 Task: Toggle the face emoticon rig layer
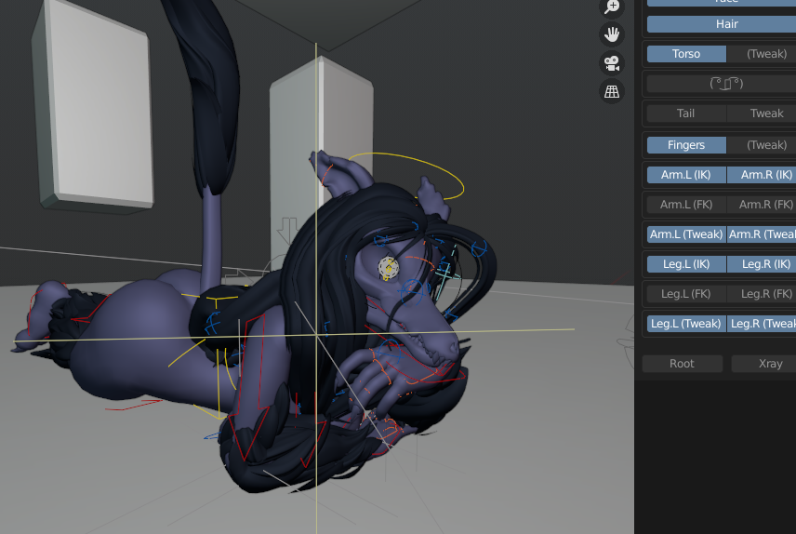point(722,84)
